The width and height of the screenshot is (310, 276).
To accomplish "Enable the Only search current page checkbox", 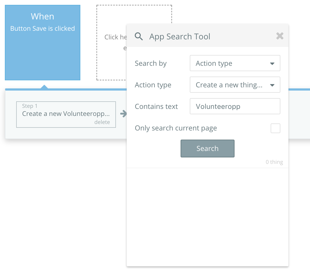I will click(275, 128).
